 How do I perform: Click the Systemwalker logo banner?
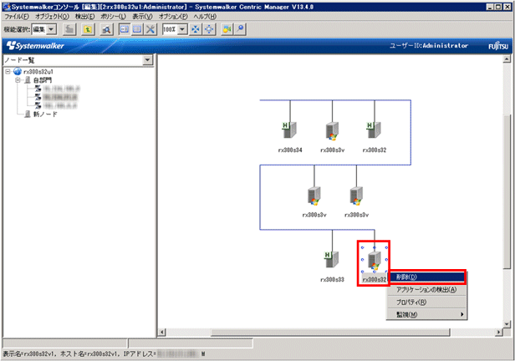pos(35,46)
